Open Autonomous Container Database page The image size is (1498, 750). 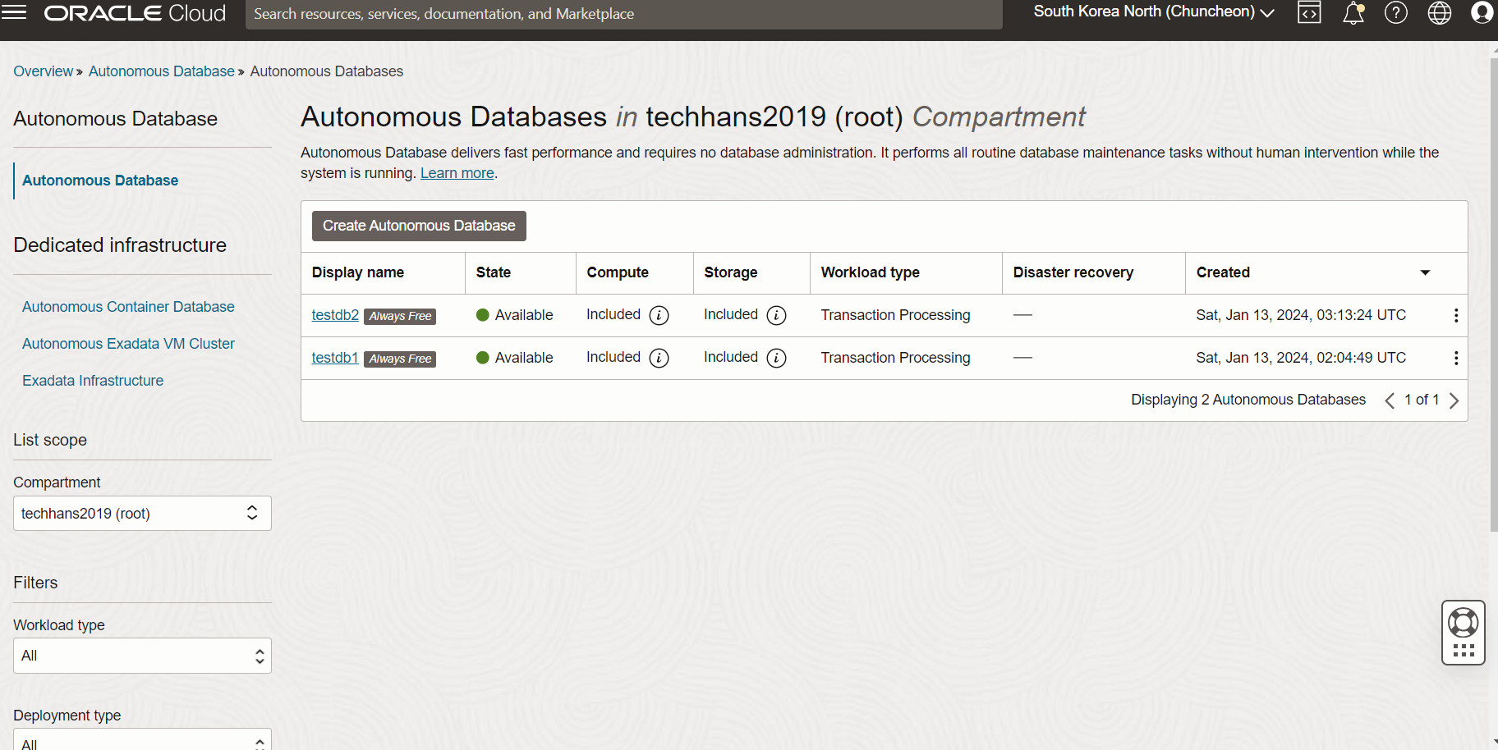[128, 307]
